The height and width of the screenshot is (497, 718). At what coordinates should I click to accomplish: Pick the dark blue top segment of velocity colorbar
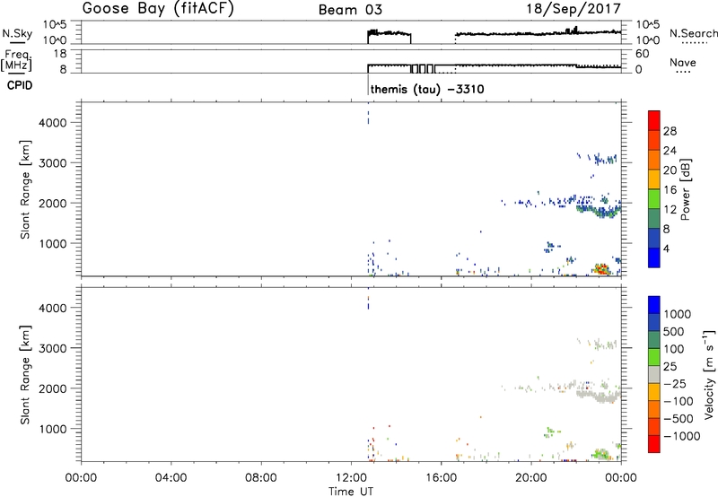654,305
